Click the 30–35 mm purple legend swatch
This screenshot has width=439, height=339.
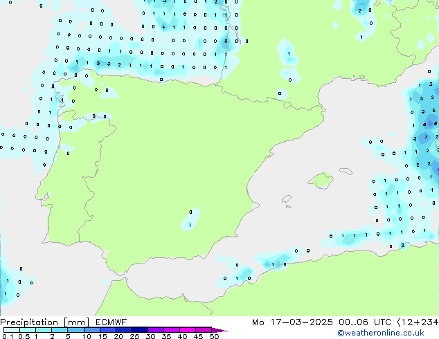tap(155, 330)
